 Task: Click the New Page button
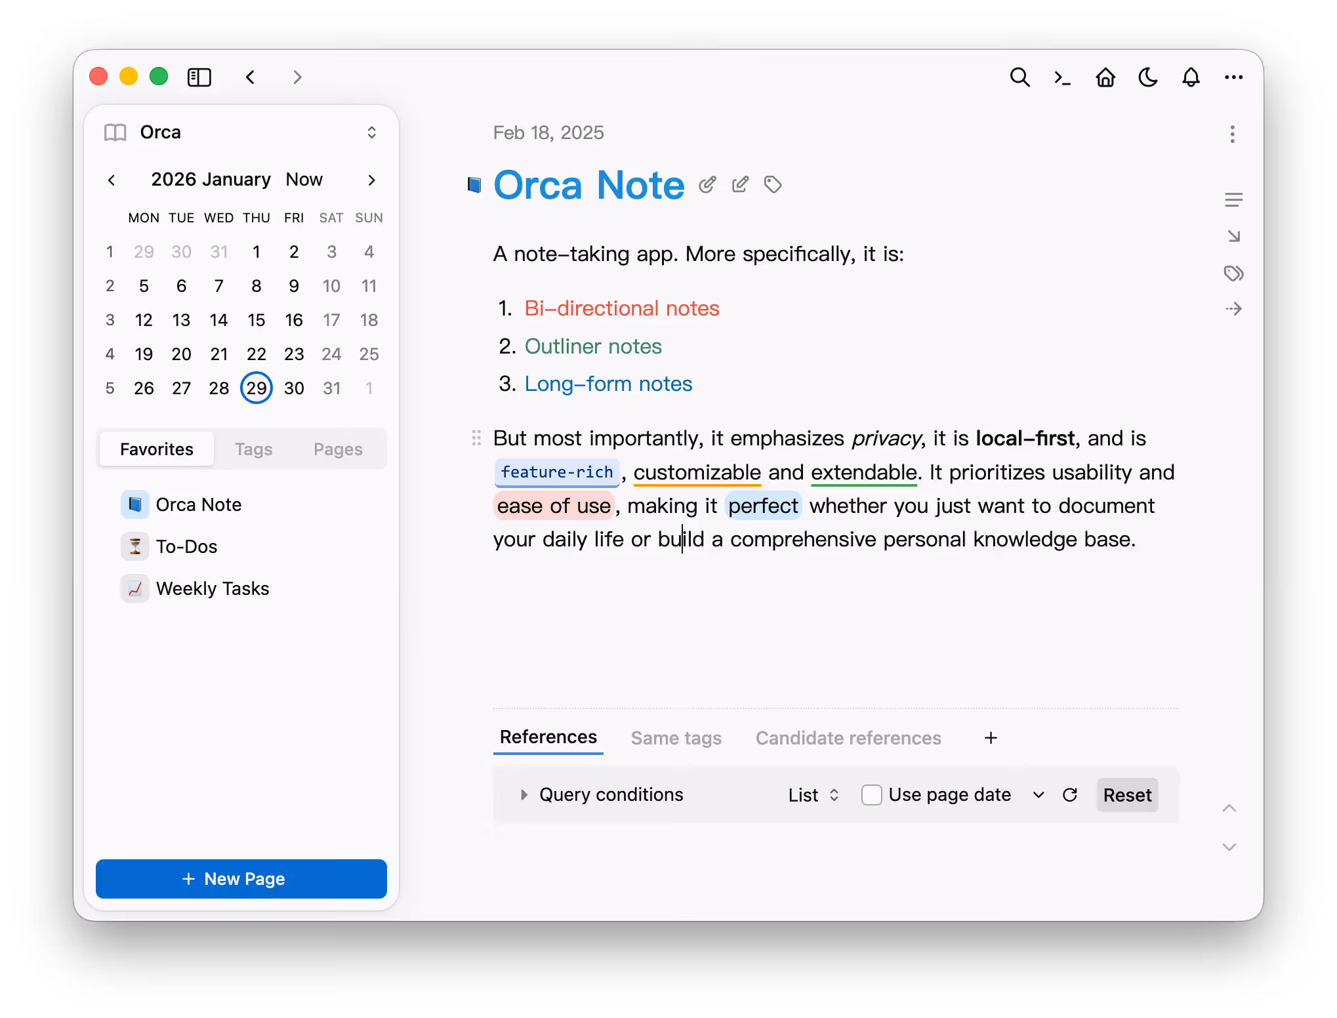click(241, 879)
